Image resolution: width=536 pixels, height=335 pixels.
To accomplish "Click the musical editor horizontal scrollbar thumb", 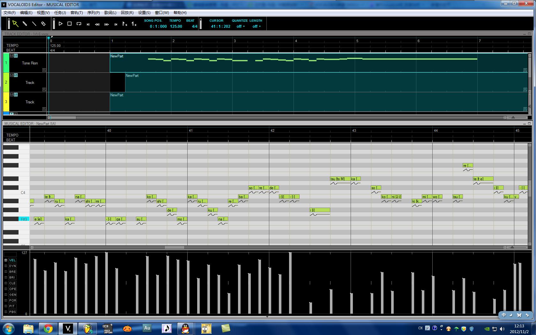I will (175, 247).
